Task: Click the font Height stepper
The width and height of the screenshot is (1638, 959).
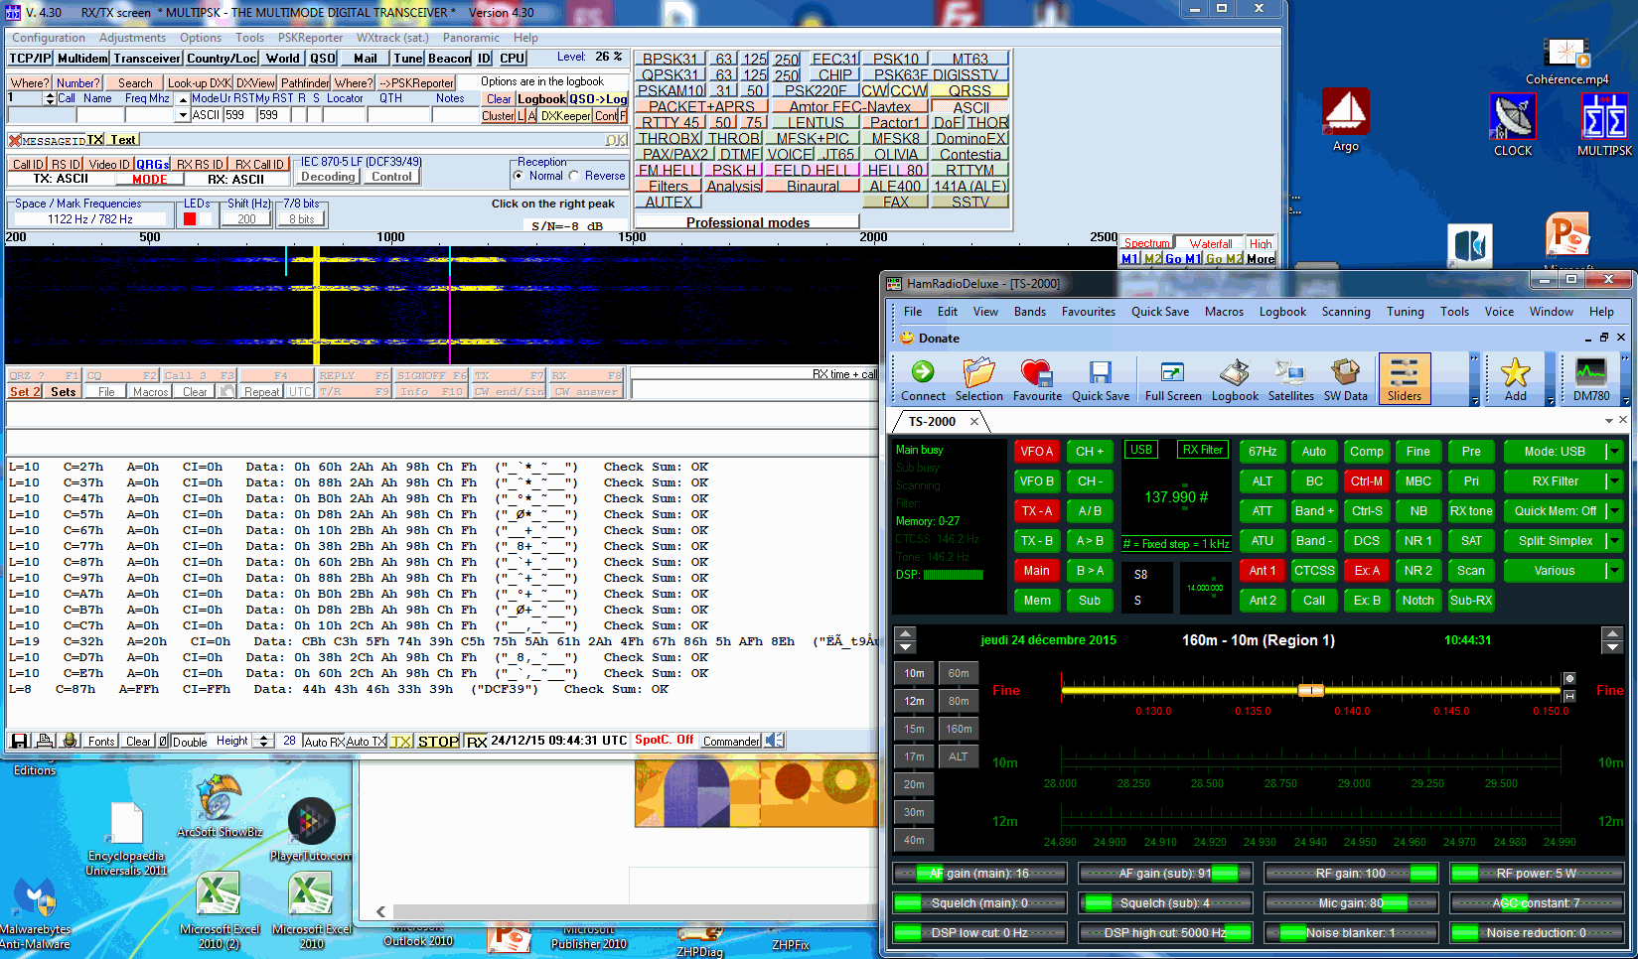Action: click(263, 741)
